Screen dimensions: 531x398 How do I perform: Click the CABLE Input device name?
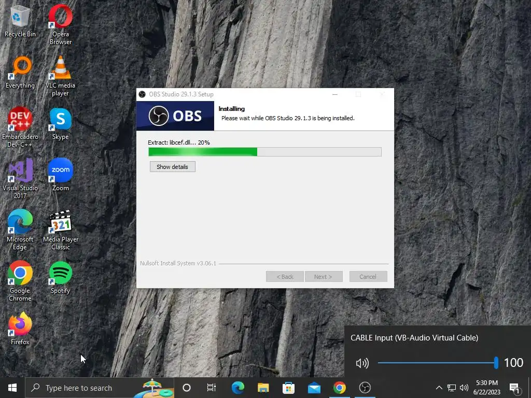(x=414, y=338)
